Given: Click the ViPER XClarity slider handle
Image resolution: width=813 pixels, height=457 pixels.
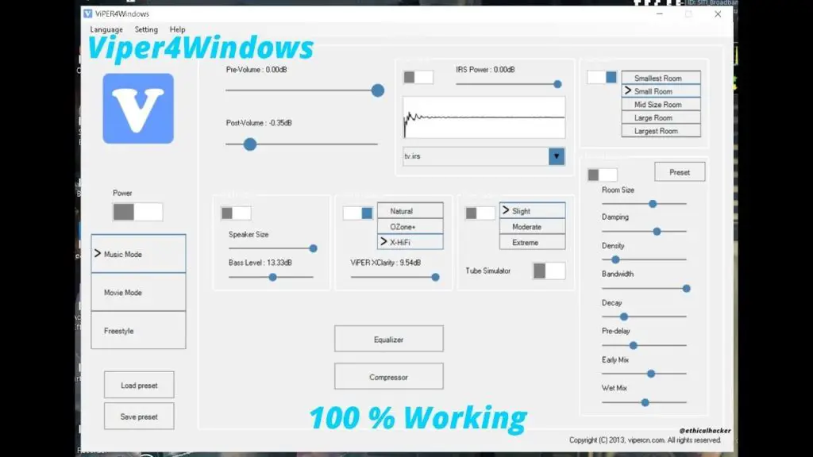Looking at the screenshot, I should [x=436, y=277].
